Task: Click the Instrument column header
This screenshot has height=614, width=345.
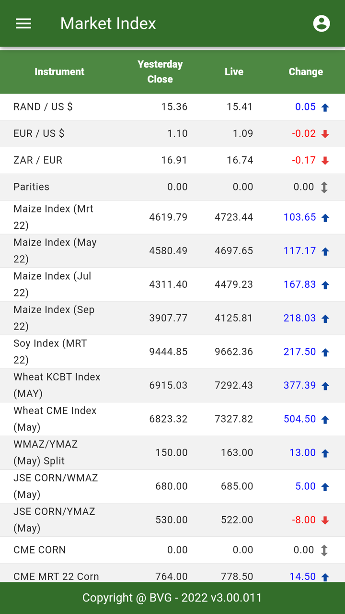Action: click(x=59, y=72)
